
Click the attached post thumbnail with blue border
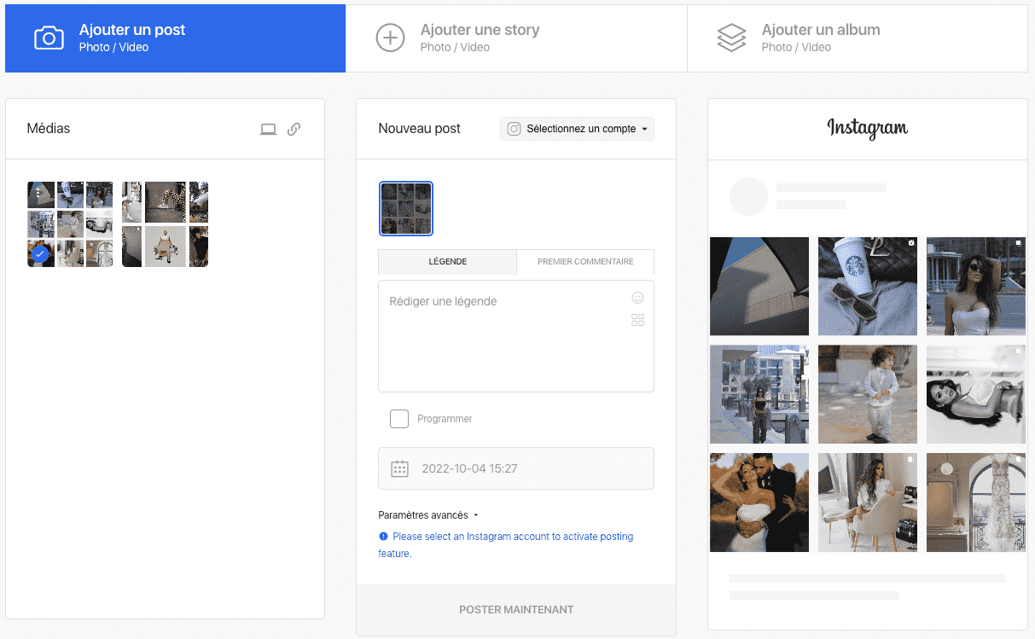click(x=406, y=208)
